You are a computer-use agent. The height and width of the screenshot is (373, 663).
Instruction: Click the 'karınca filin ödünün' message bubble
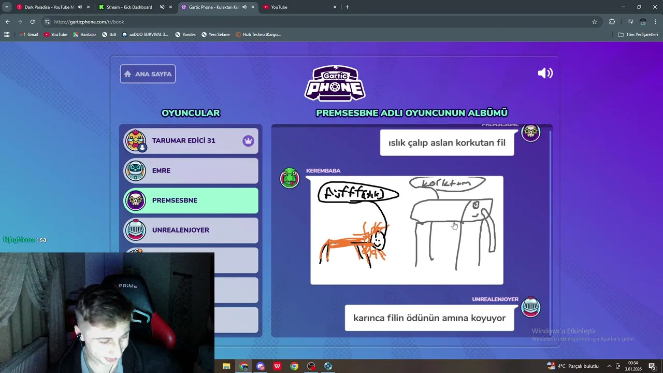[x=429, y=318]
